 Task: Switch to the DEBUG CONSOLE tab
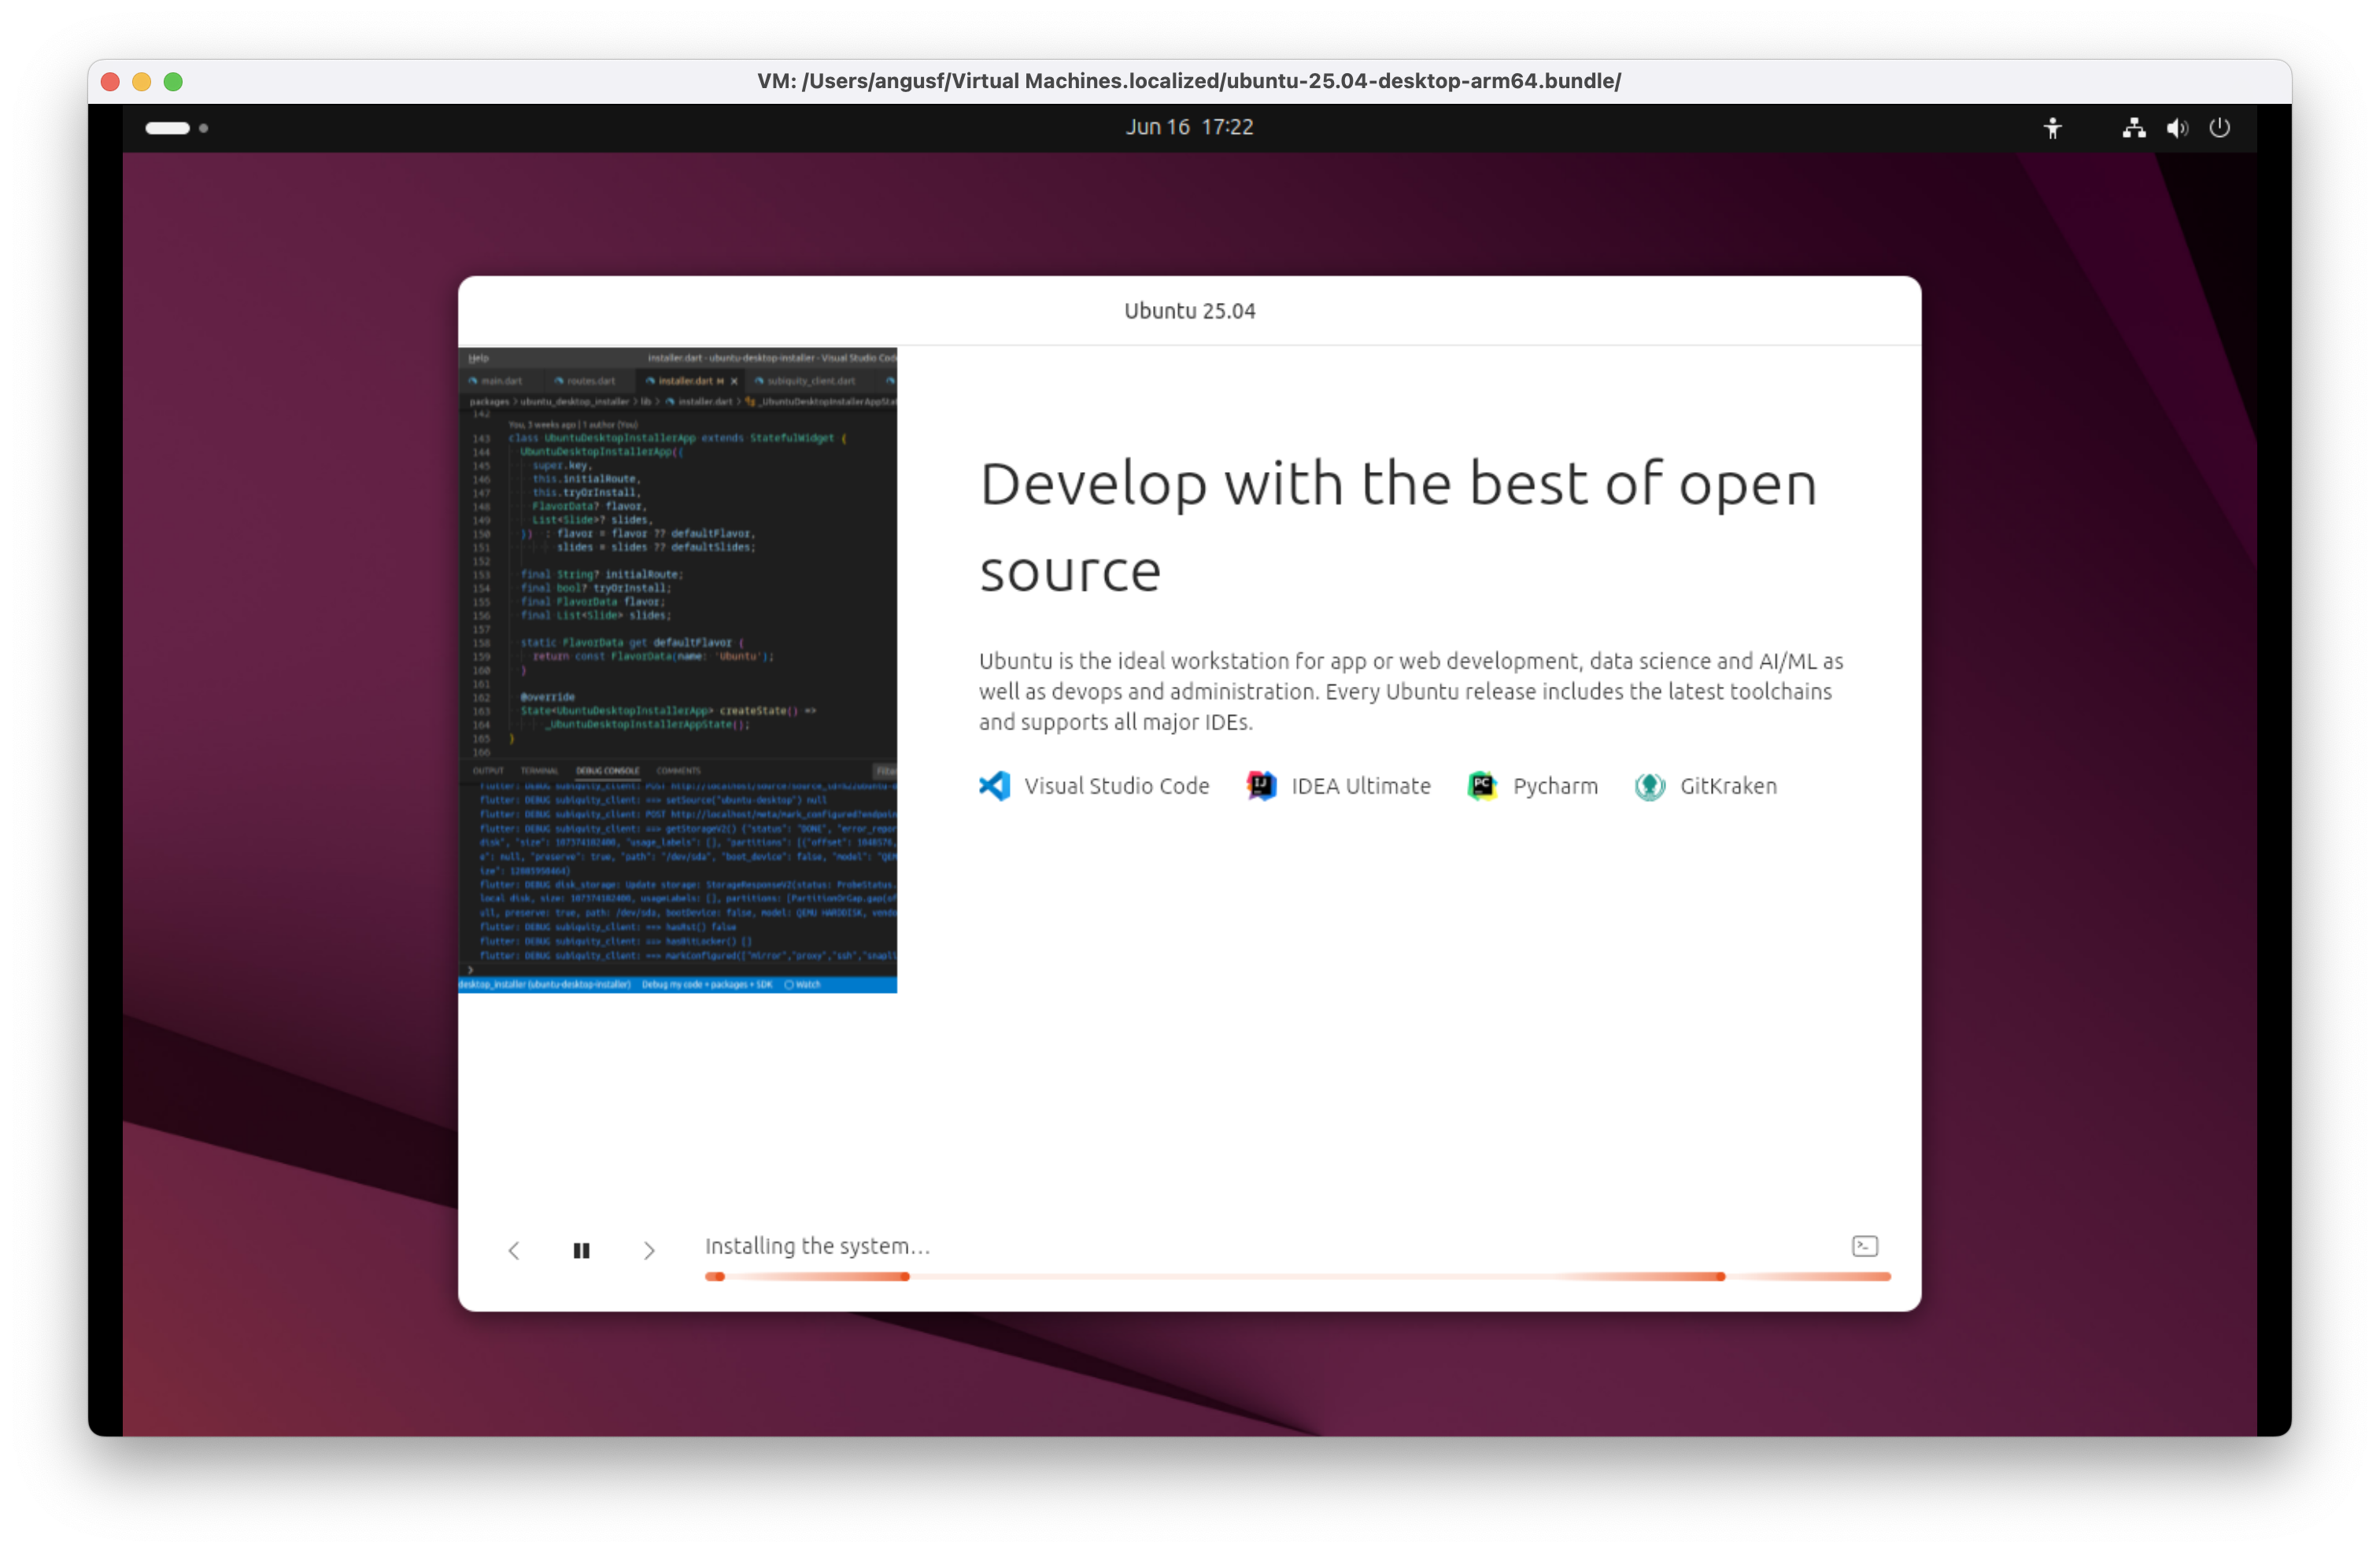[x=608, y=770]
